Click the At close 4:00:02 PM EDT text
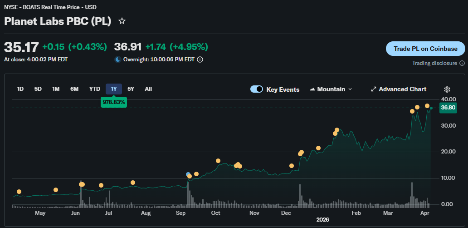Image resolution: width=468 pixels, height=228 pixels. [x=36, y=59]
